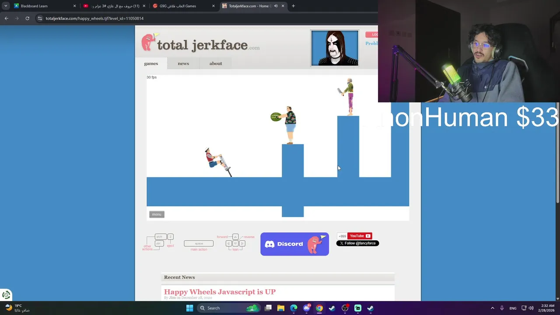Open the game menu button
560x315 pixels.
click(x=157, y=214)
